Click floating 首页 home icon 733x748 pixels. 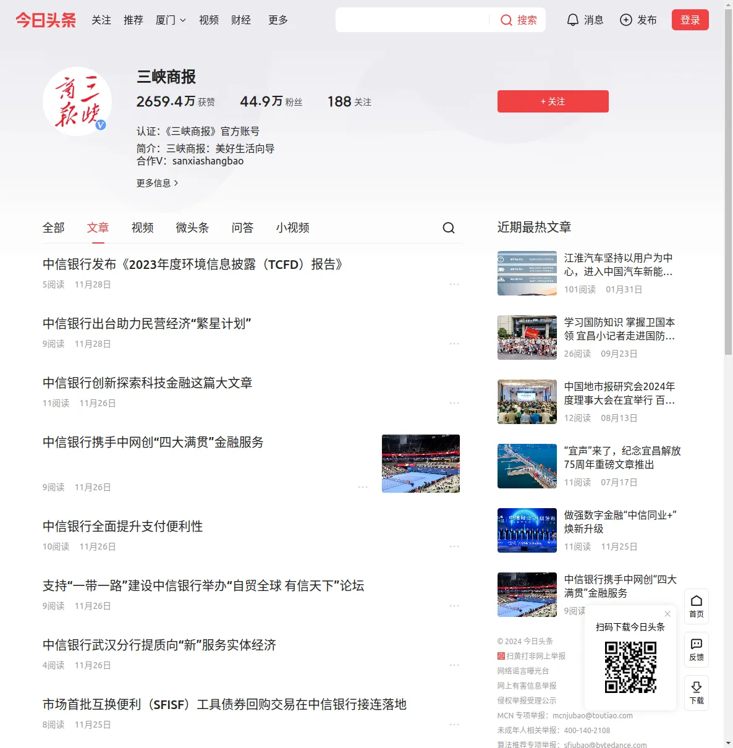point(697,606)
